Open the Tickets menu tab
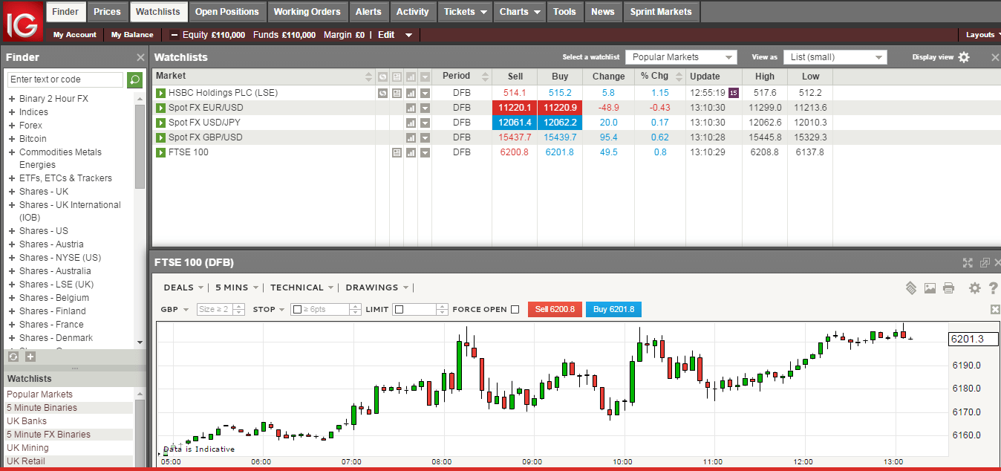This screenshot has width=1001, height=471. click(x=466, y=12)
